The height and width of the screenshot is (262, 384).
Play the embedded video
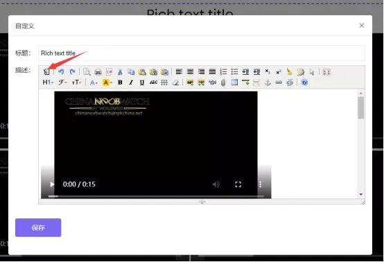click(x=52, y=184)
